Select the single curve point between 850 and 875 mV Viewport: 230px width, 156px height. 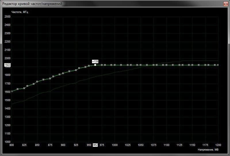pyautogui.click(x=43, y=80)
